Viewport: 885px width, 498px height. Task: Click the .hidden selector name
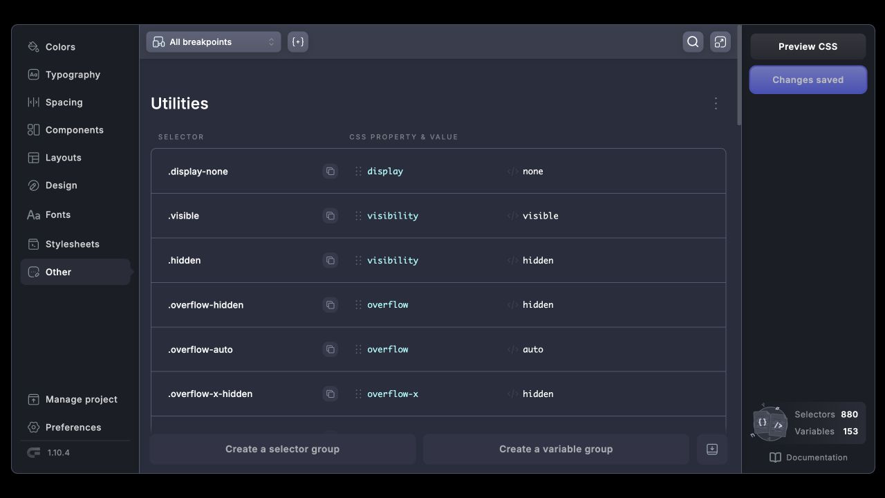[184, 260]
